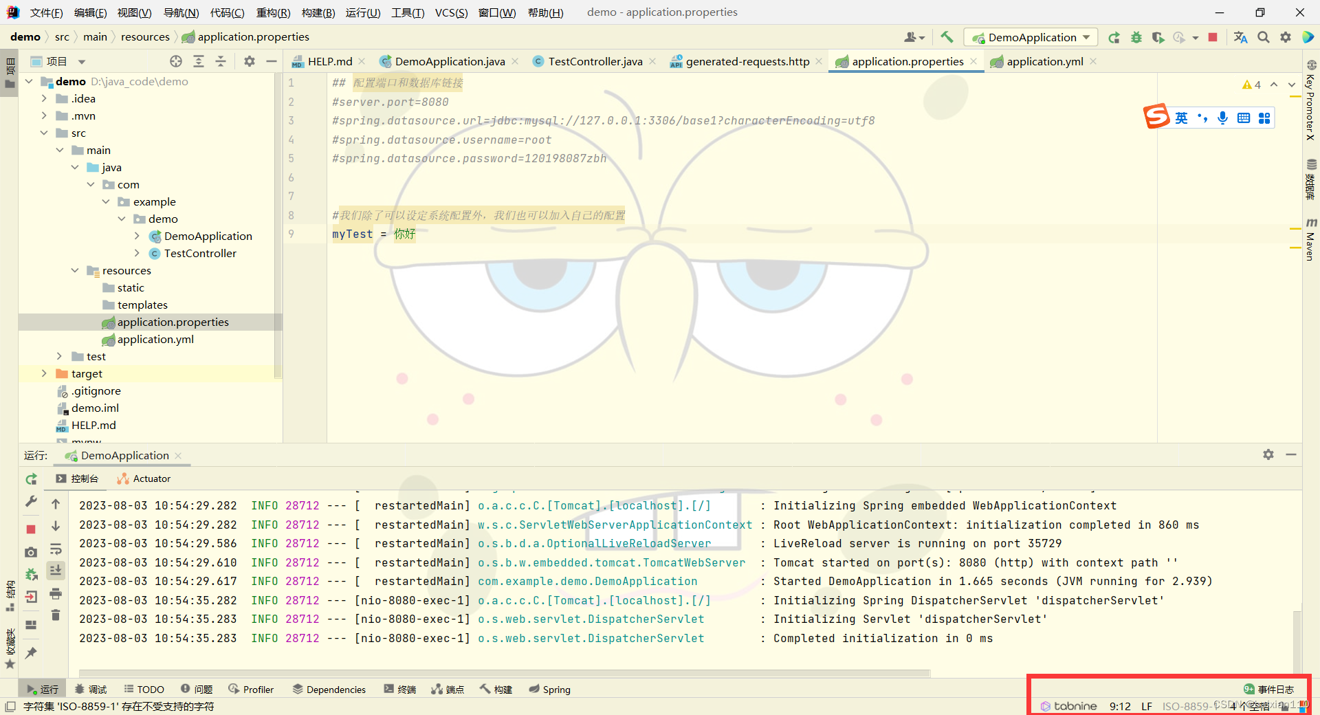
Task: Open the VCS(S) menu
Action: [x=451, y=12]
